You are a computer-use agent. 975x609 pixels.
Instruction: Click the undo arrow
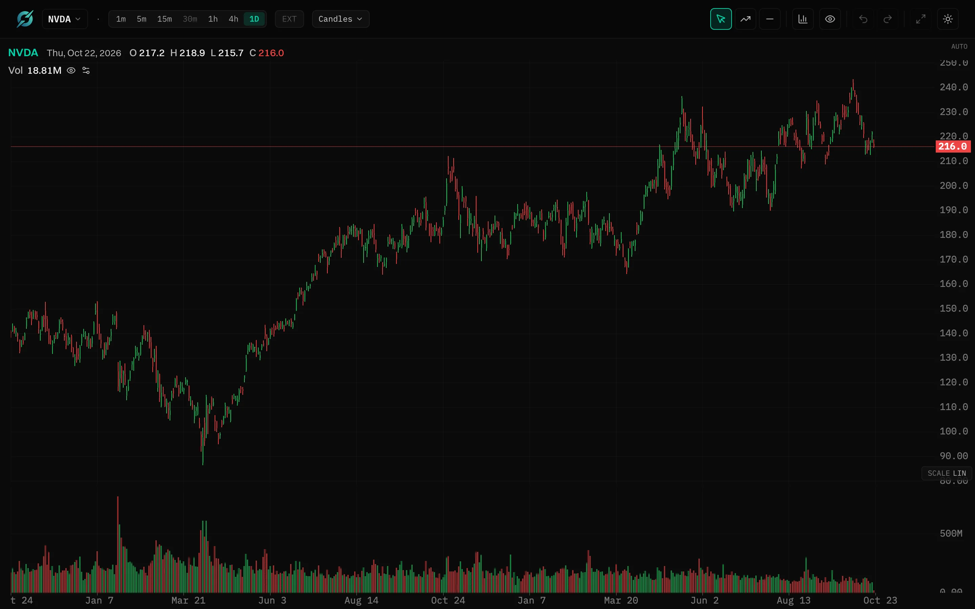(x=863, y=19)
